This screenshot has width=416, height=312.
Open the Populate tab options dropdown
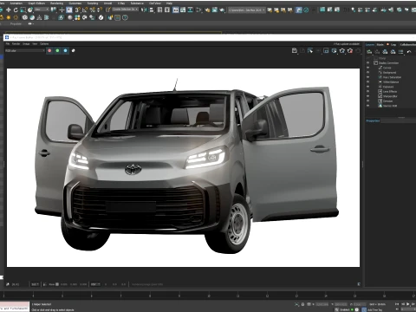click(x=30, y=24)
